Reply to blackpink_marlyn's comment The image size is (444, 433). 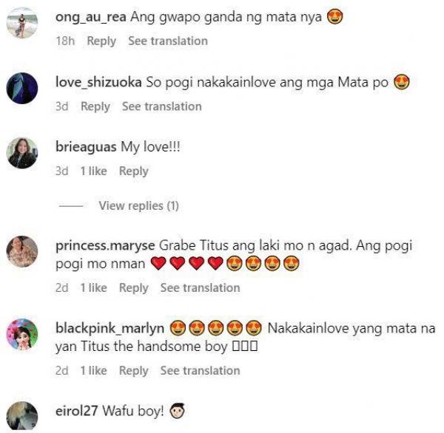coord(134,371)
